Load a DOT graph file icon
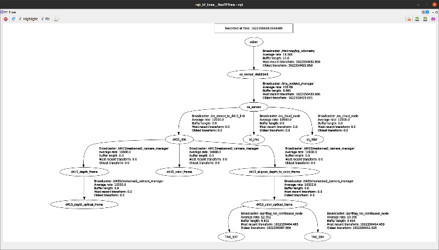Image resolution: width=439 pixels, height=250 pixels. pyautogui.click(x=409, y=19)
